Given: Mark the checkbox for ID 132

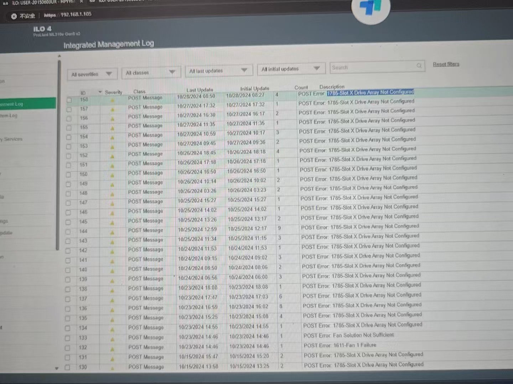Looking at the screenshot, I should click(x=68, y=348).
